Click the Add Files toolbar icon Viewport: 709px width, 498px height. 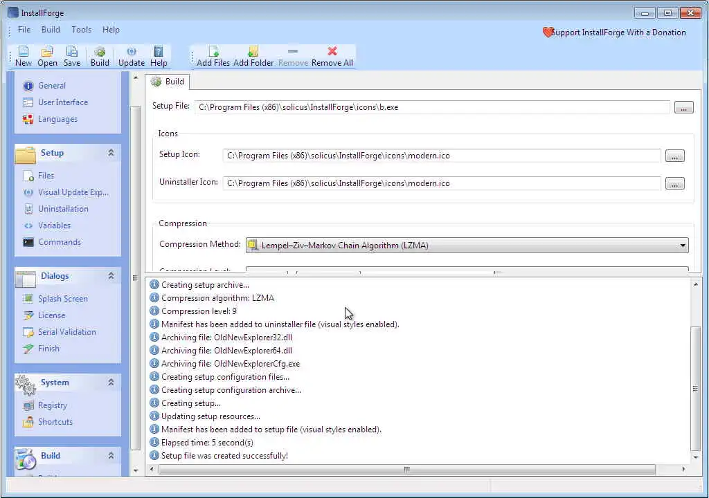coord(213,57)
